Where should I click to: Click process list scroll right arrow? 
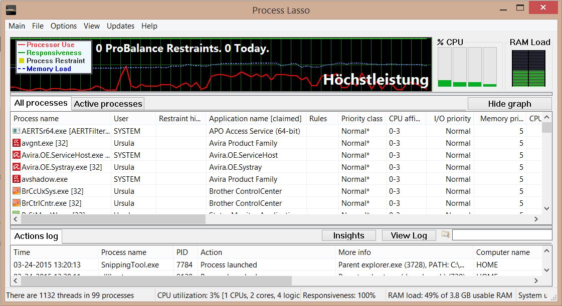point(536,219)
